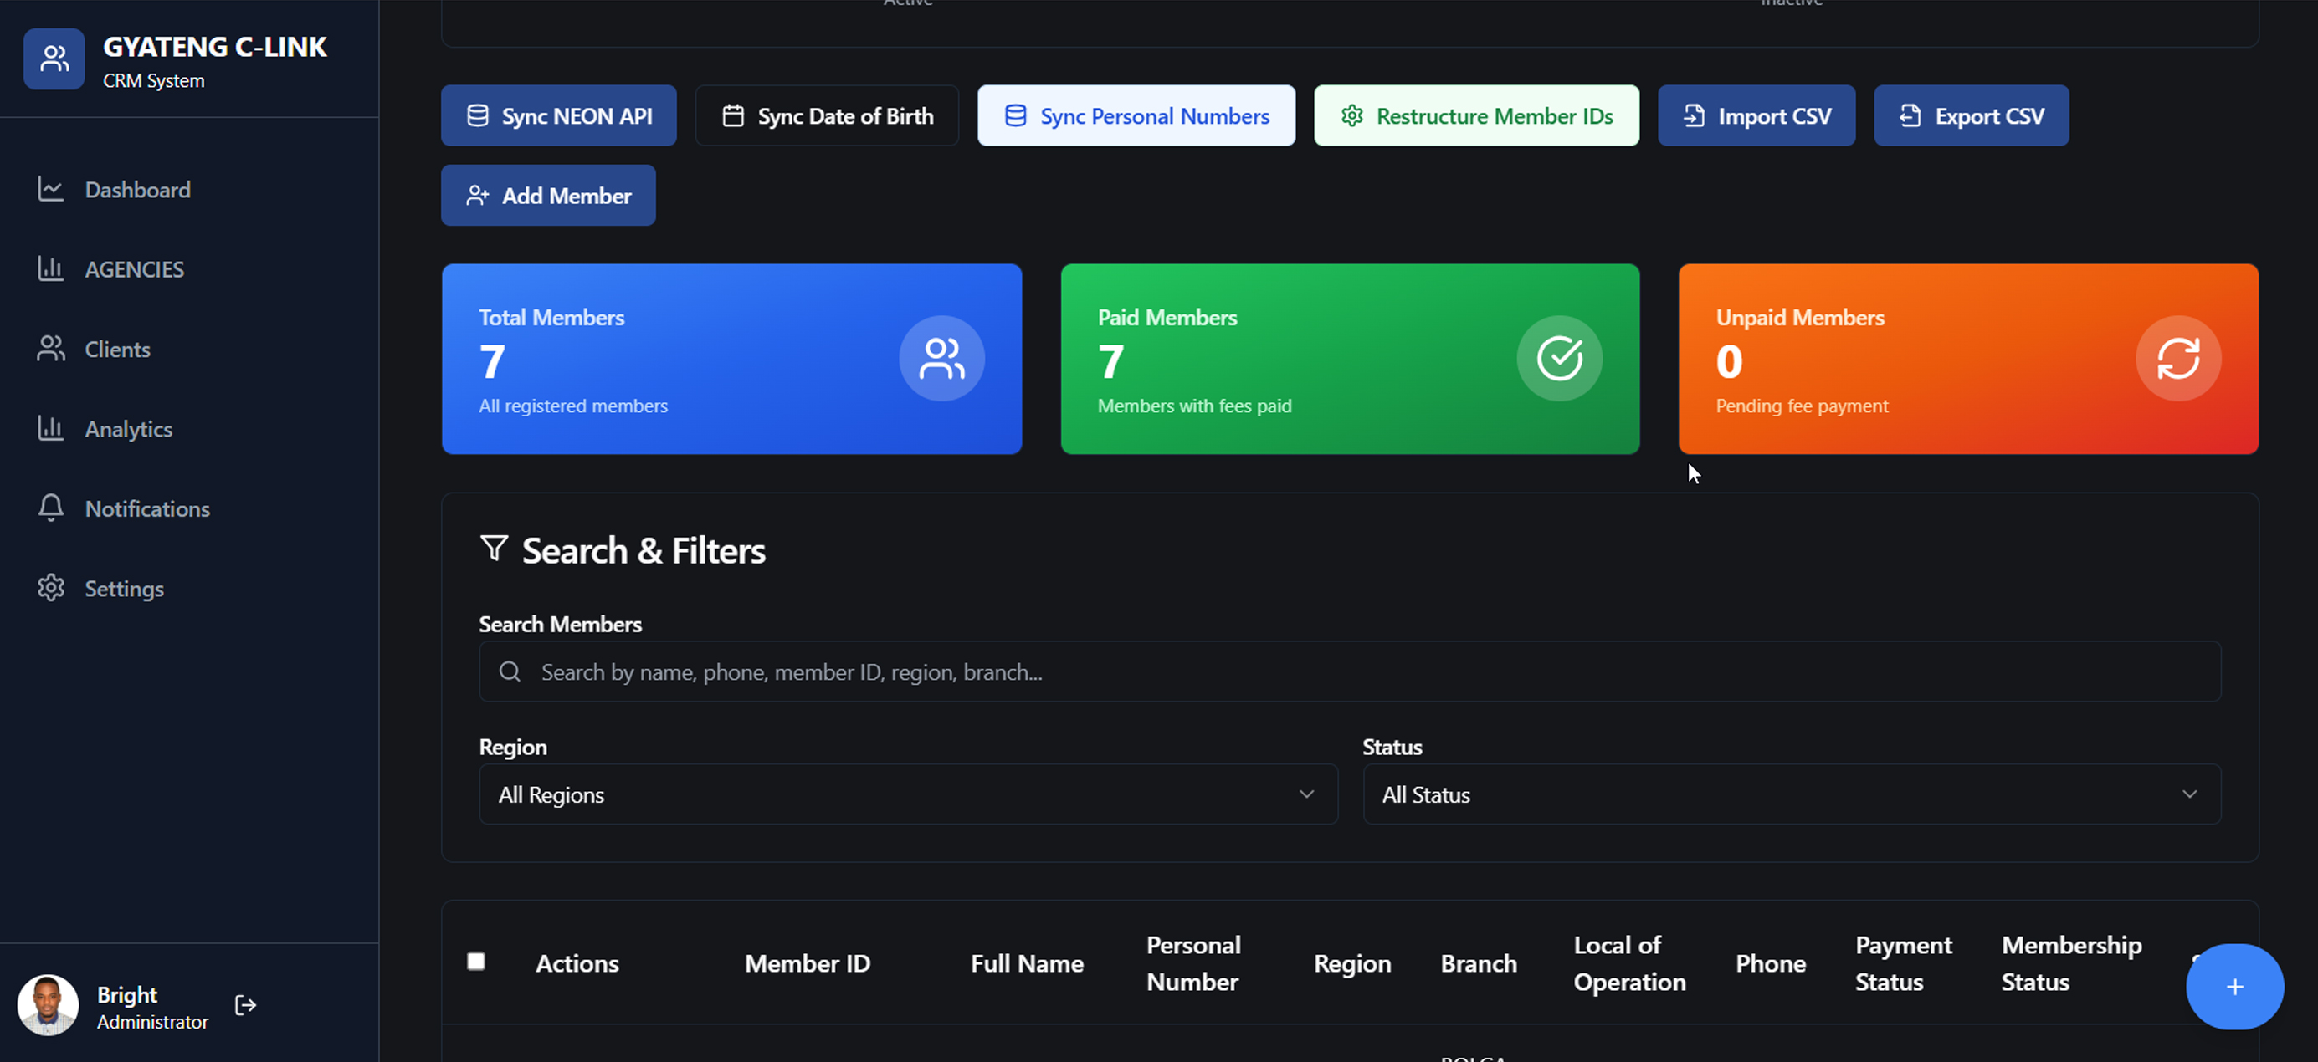This screenshot has height=1062, width=2318.
Task: Click the Sync NEON API button
Action: coord(559,116)
